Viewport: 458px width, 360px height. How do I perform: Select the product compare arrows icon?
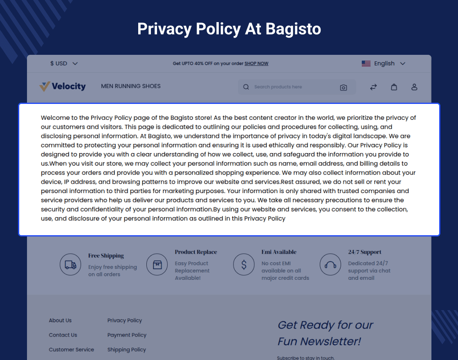pyautogui.click(x=373, y=87)
